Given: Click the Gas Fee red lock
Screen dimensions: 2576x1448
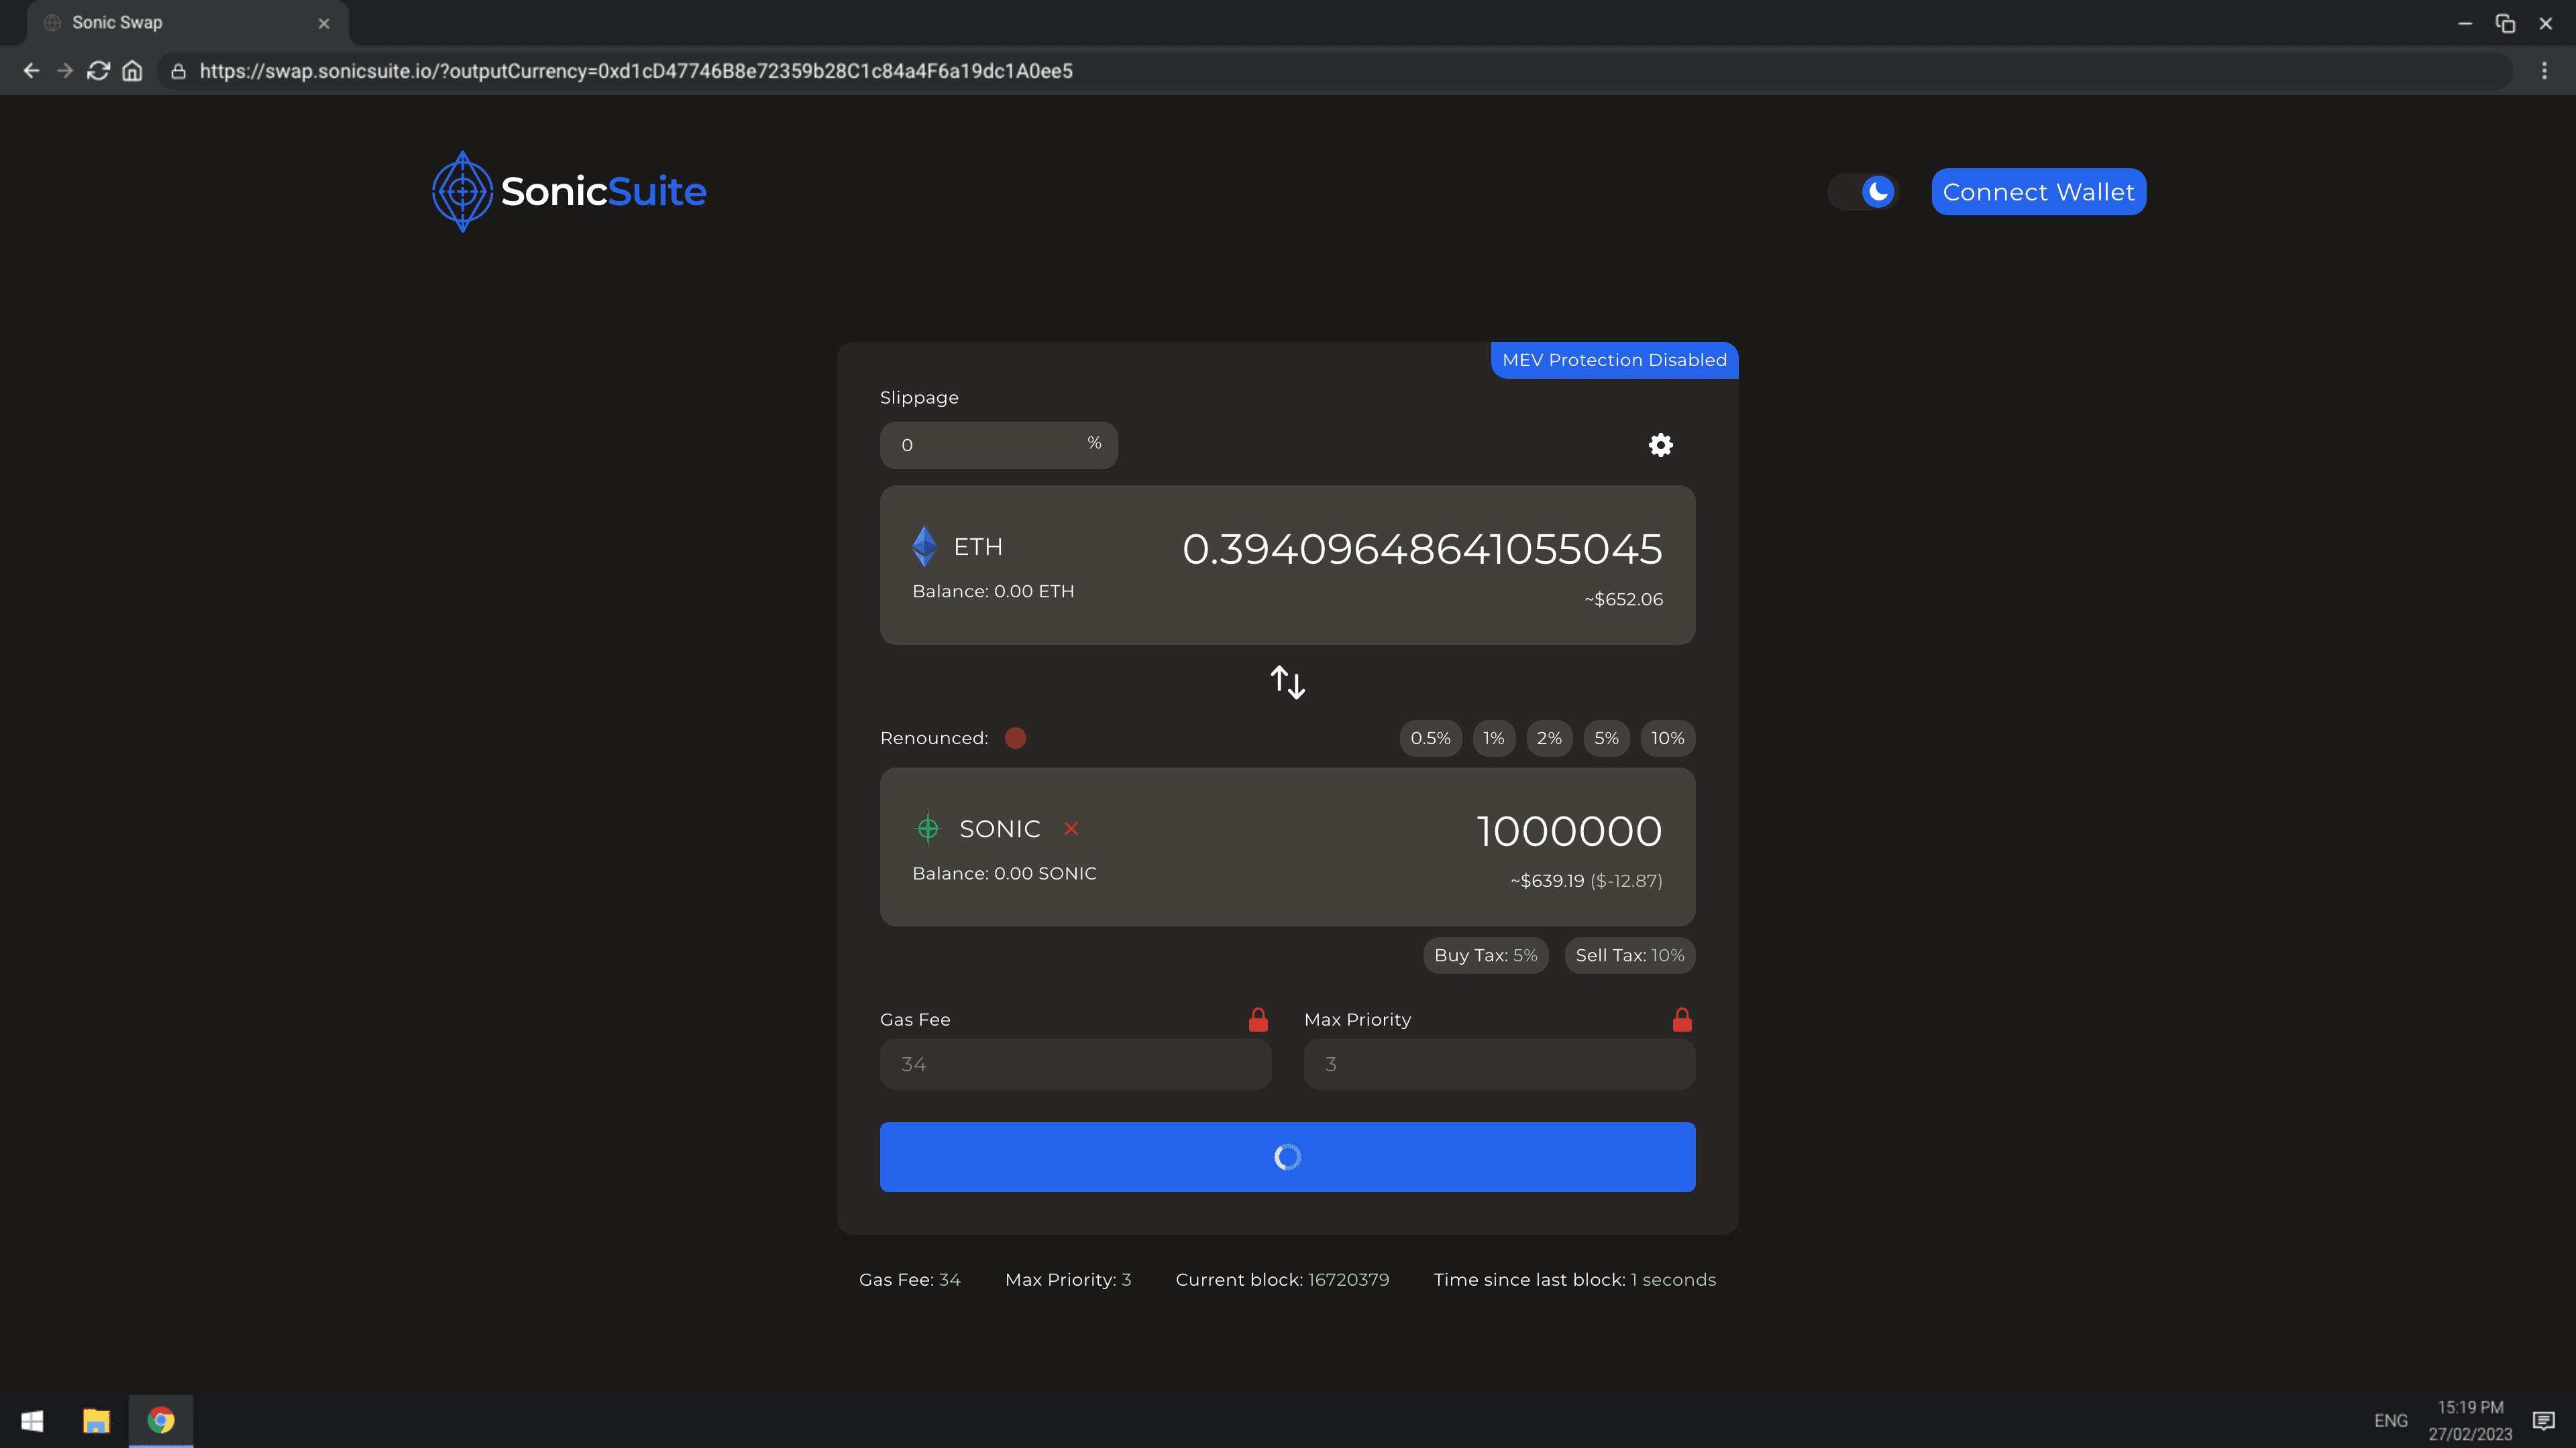Looking at the screenshot, I should tap(1258, 1019).
